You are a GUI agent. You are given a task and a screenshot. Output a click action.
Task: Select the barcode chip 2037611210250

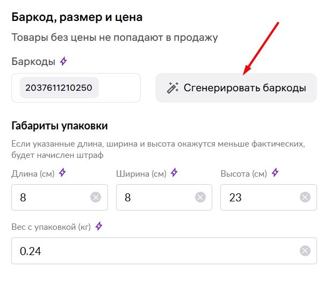[x=59, y=88]
